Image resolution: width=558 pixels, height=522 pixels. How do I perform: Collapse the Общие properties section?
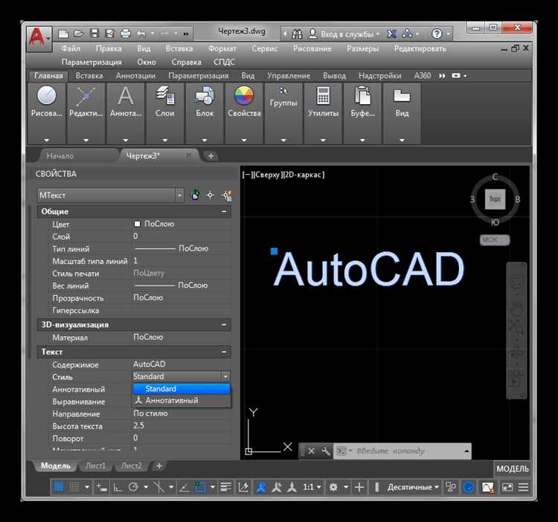click(x=224, y=212)
